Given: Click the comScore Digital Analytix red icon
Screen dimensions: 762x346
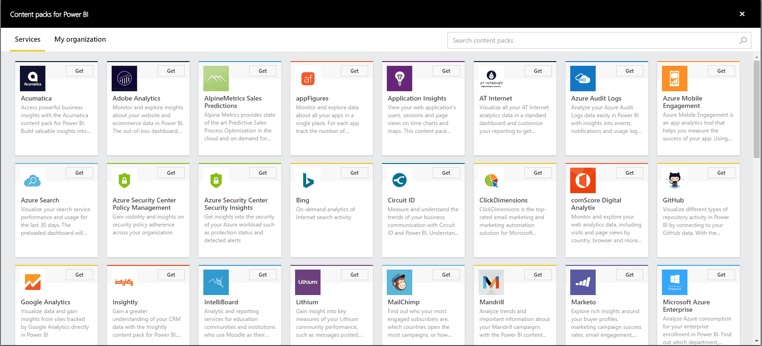Looking at the screenshot, I should (x=583, y=180).
